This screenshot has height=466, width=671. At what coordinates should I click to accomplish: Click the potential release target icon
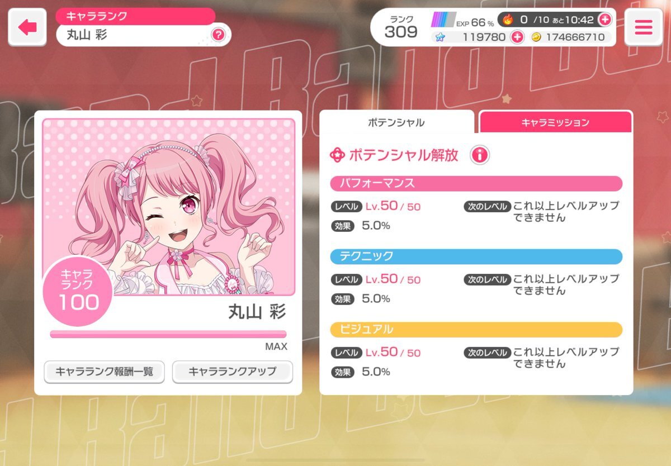[x=337, y=155]
